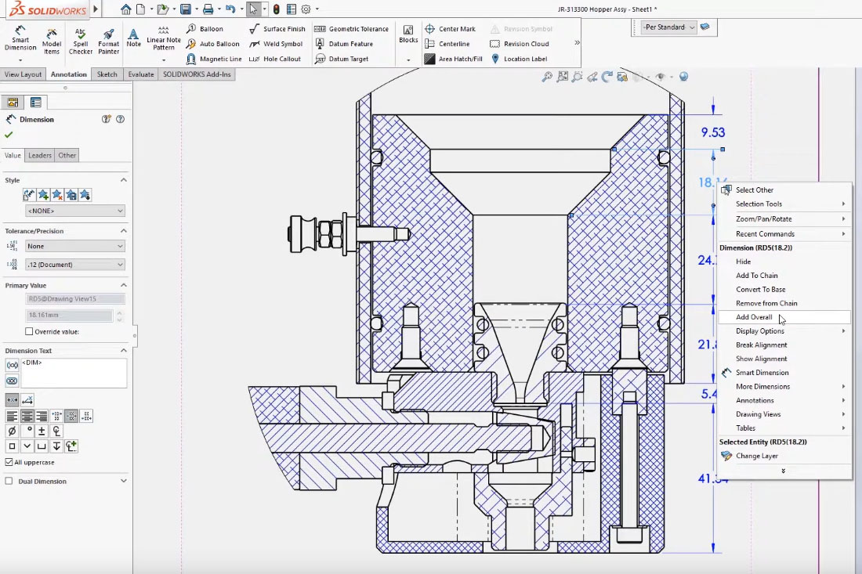862x574 pixels.
Task: Toggle Inspection Dimension button
Action: tap(12, 381)
